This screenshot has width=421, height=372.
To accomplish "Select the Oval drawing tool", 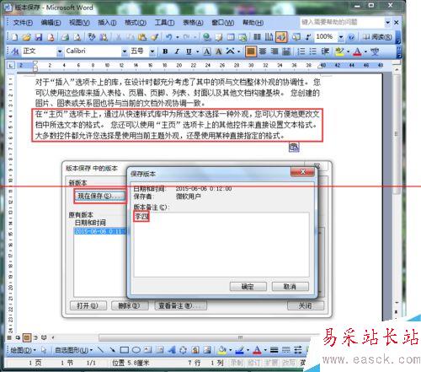I will (136, 350).
